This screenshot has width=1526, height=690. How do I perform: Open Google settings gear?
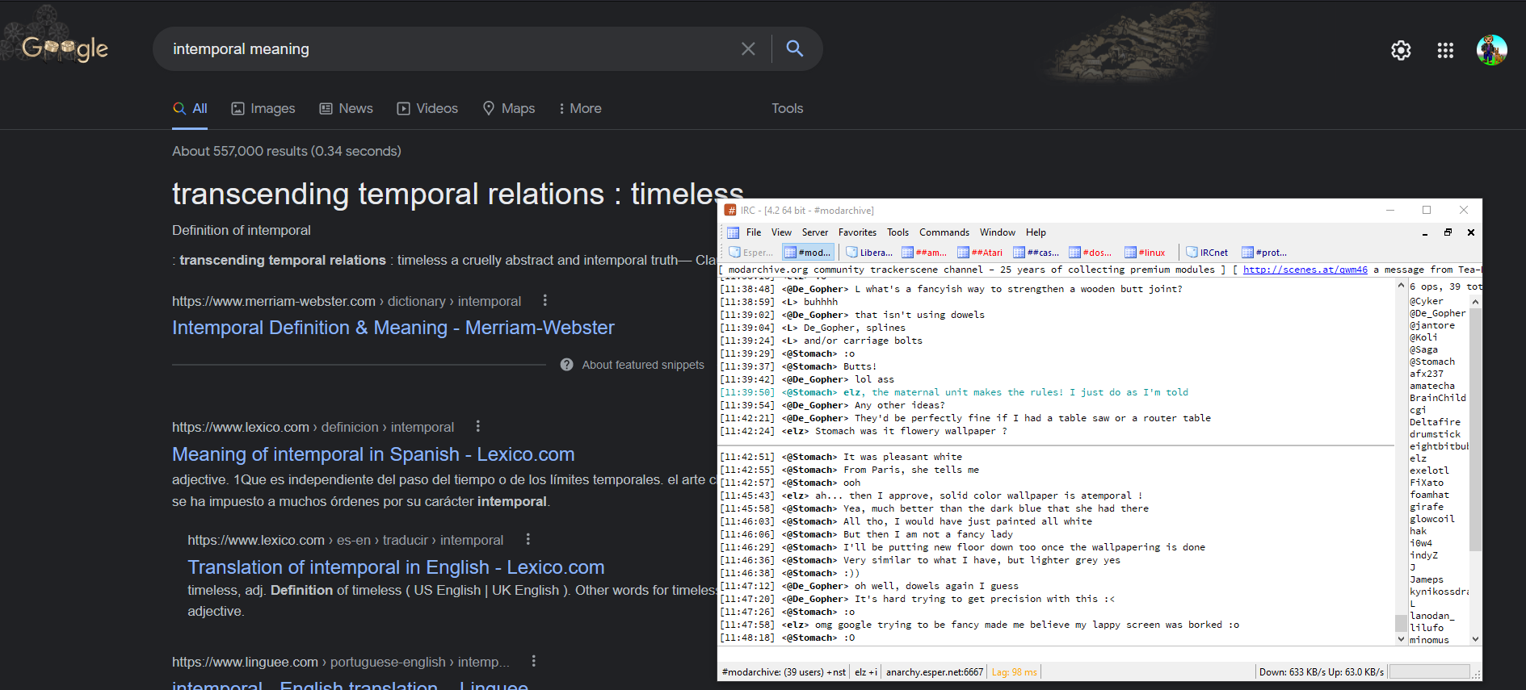1401,50
